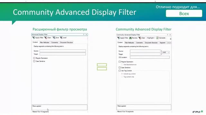The height and width of the screenshot is (115, 206).
Task: Click Clear in the Advanced Display Filter panel
Action: coord(48,38)
